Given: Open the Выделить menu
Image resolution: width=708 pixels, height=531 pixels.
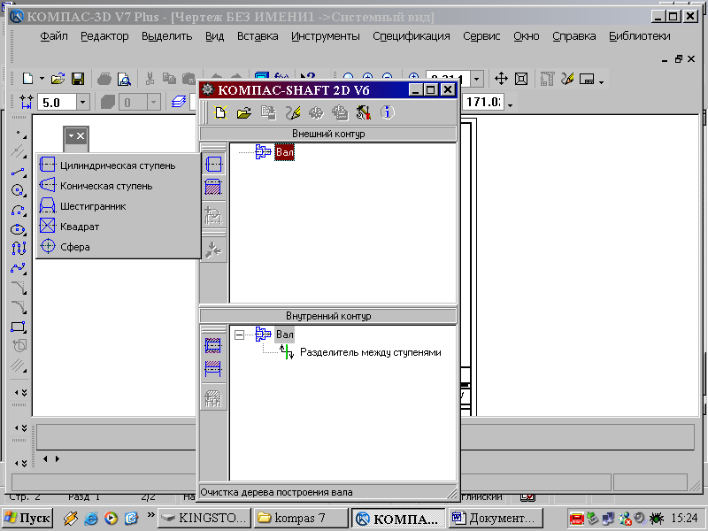Looking at the screenshot, I should [x=166, y=36].
